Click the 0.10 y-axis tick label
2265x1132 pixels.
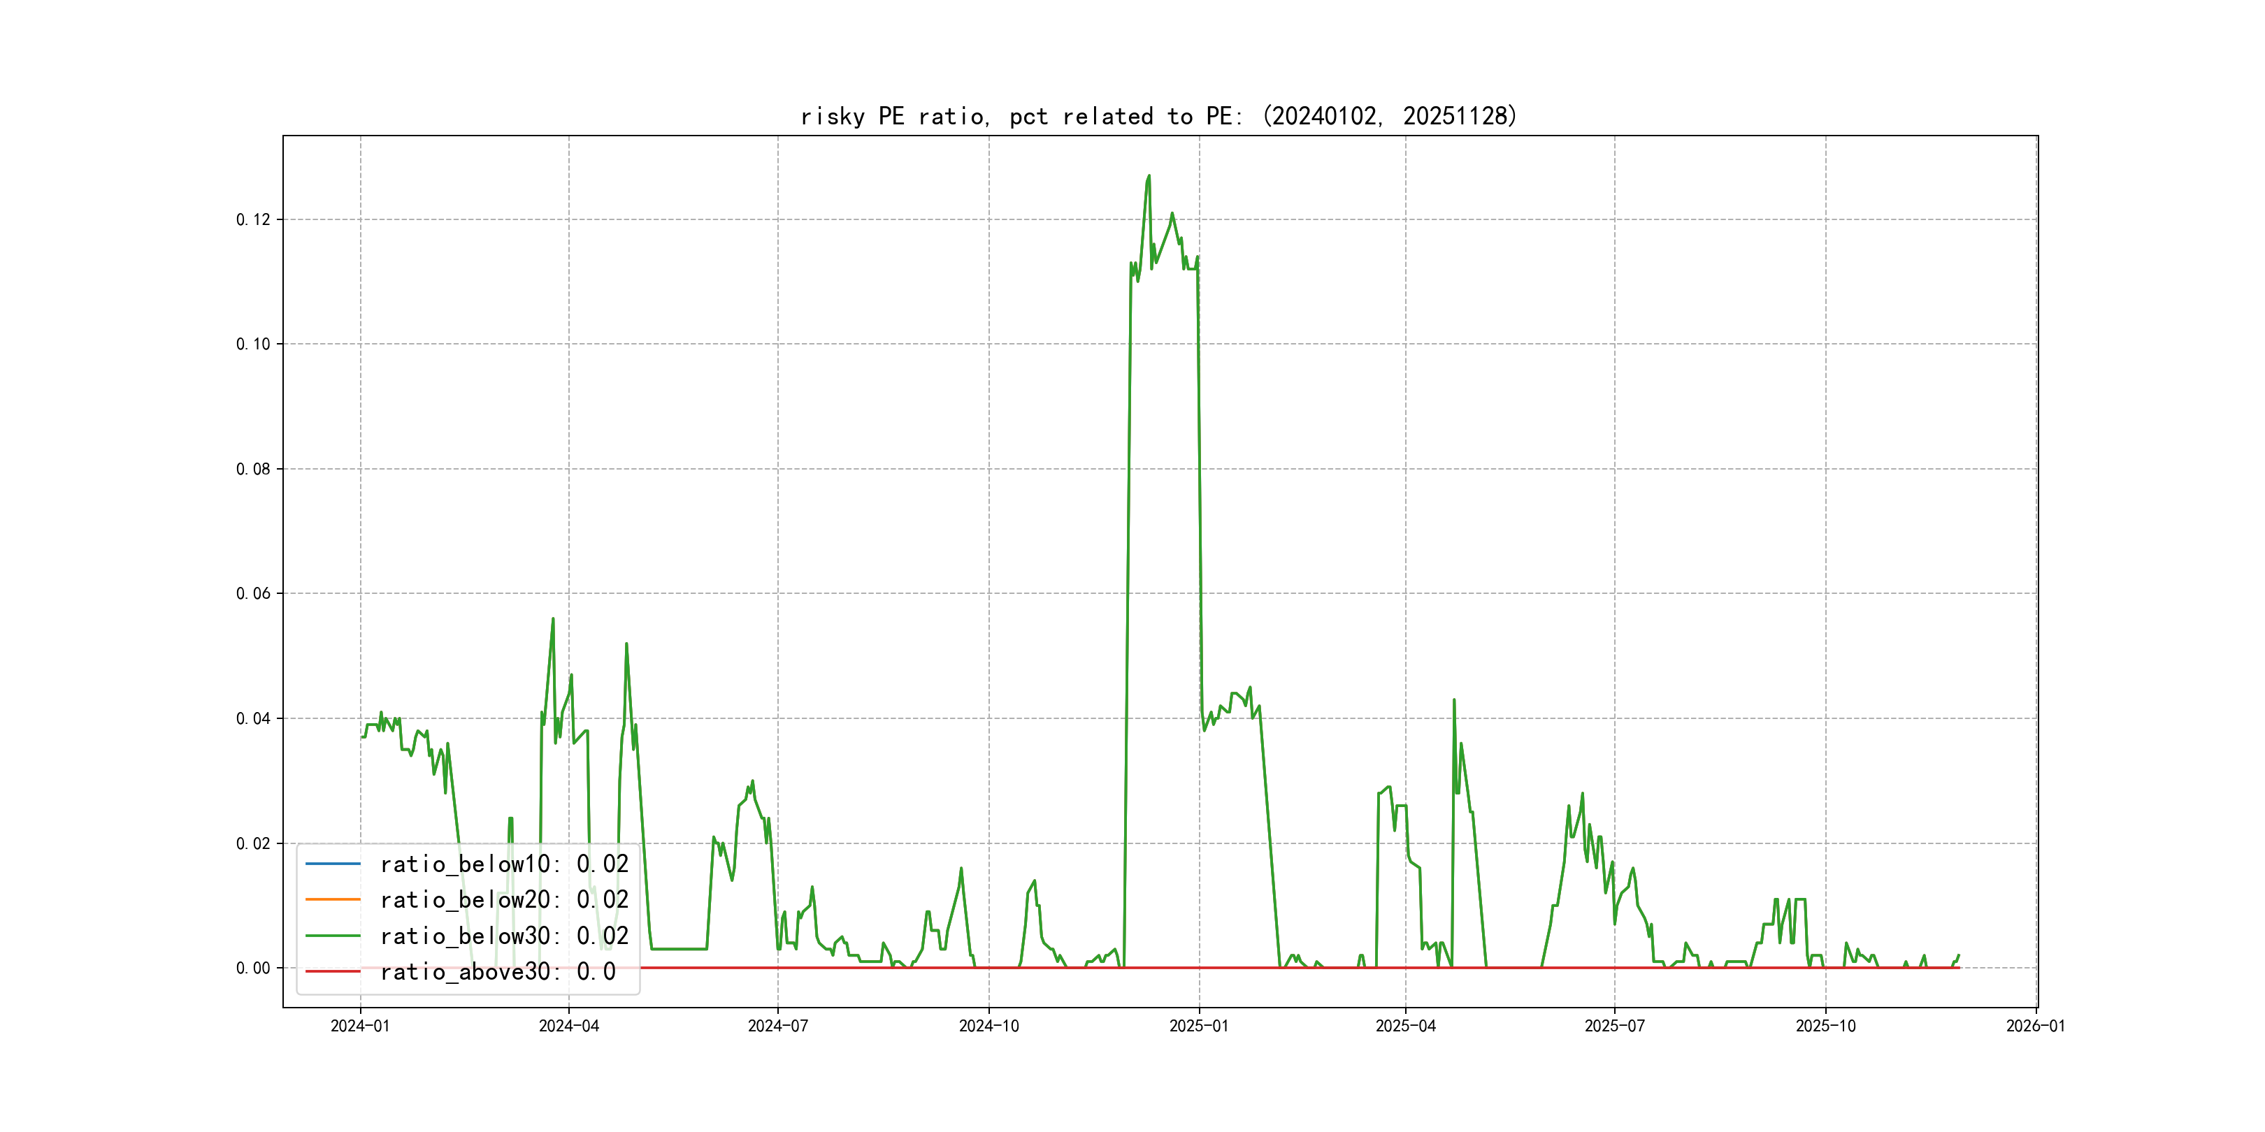tap(253, 344)
